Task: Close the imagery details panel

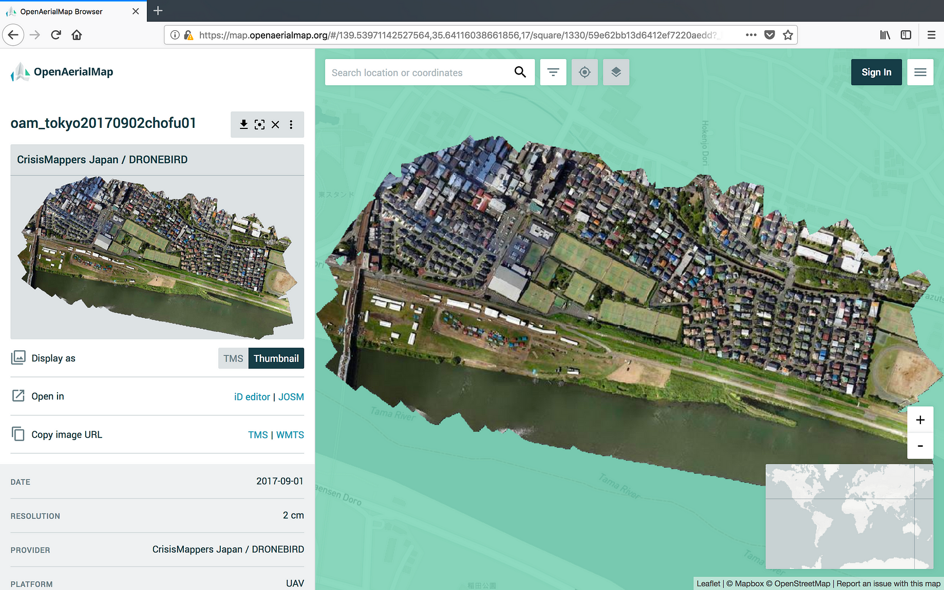Action: point(275,124)
